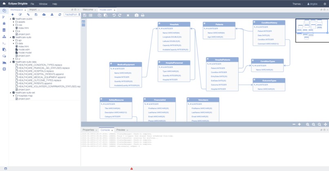
Task: Collapse the healthcare-suite-data project
Action: (x=11, y=62)
